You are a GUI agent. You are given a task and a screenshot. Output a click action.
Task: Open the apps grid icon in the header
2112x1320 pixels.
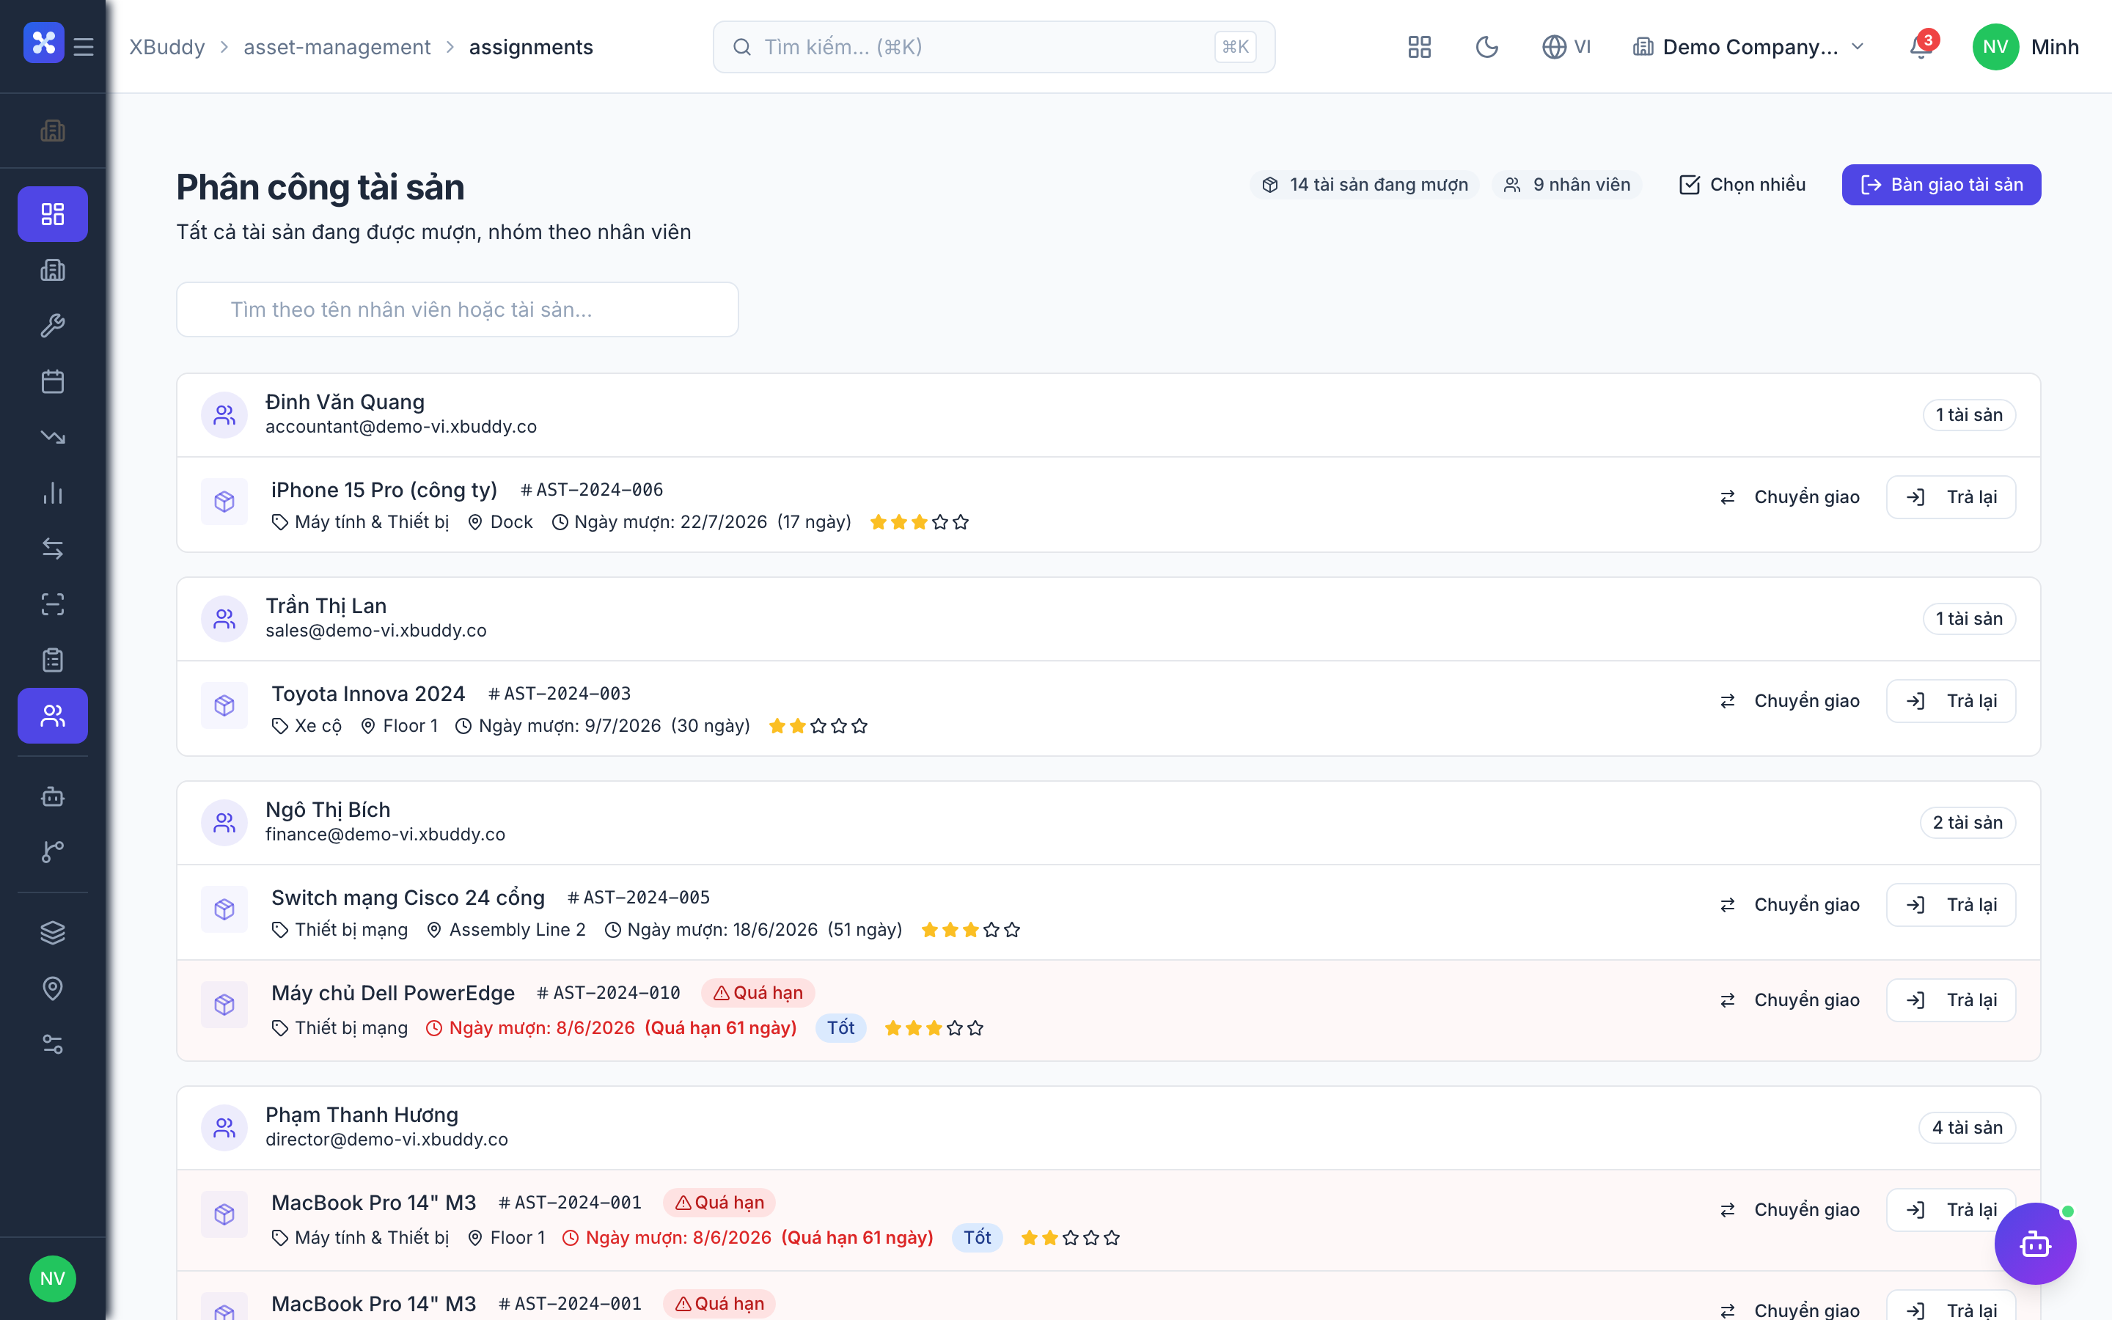click(x=1420, y=47)
